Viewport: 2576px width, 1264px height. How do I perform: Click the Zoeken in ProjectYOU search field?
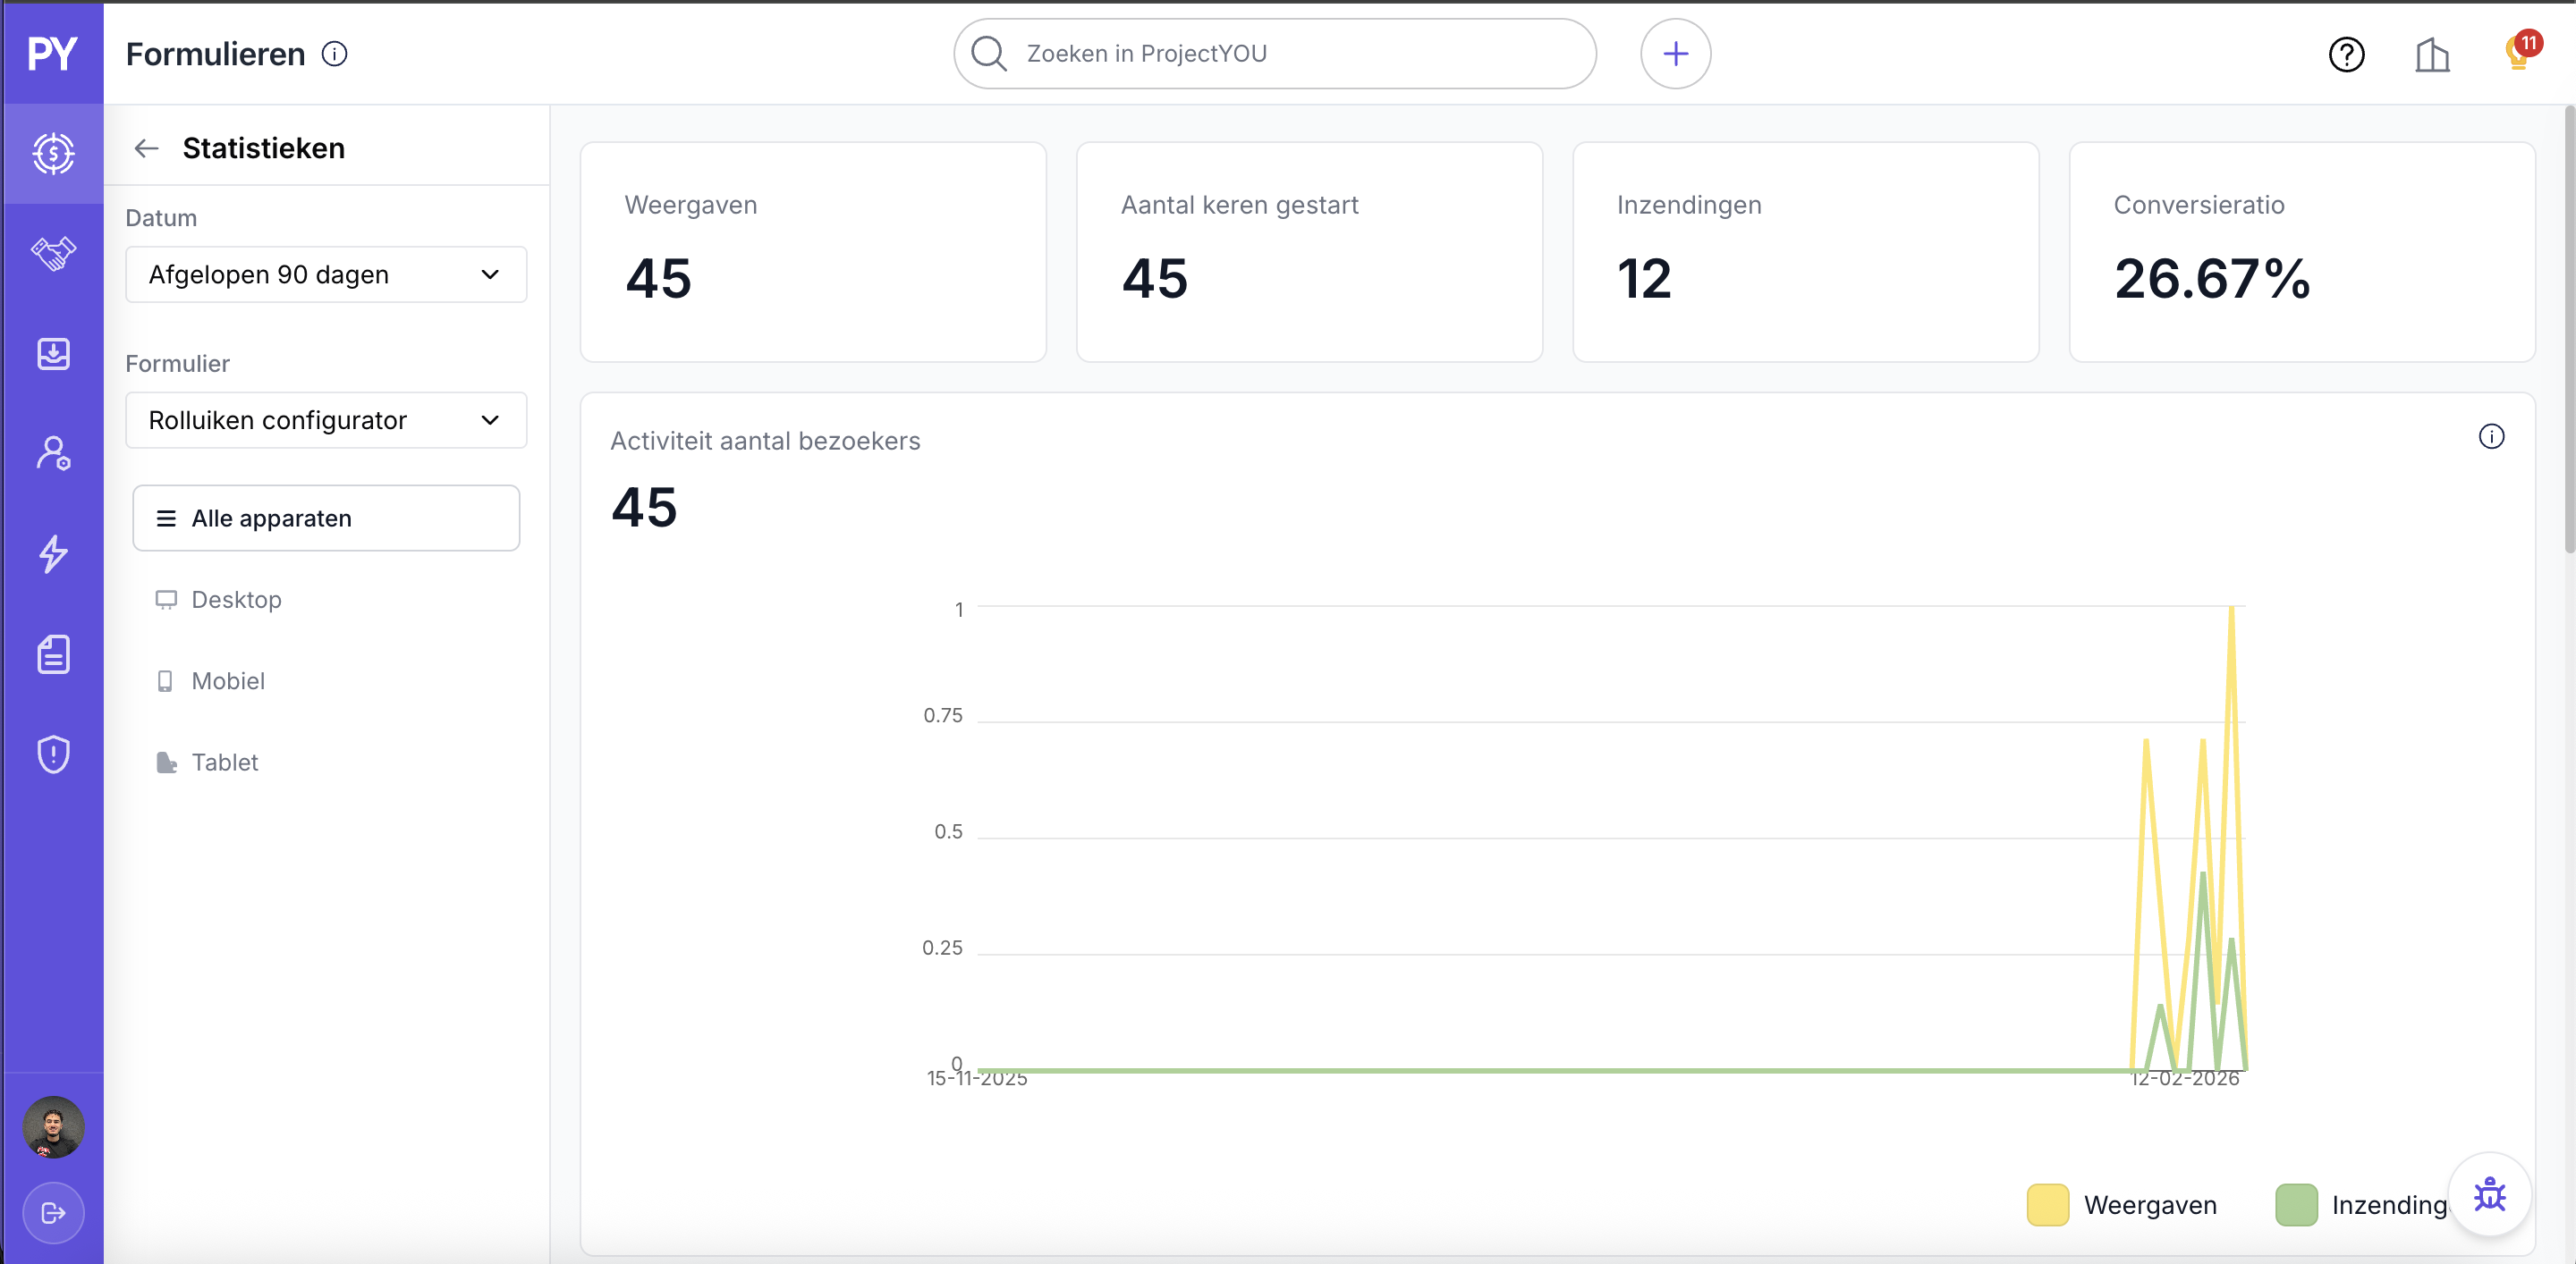pyautogui.click(x=1275, y=54)
